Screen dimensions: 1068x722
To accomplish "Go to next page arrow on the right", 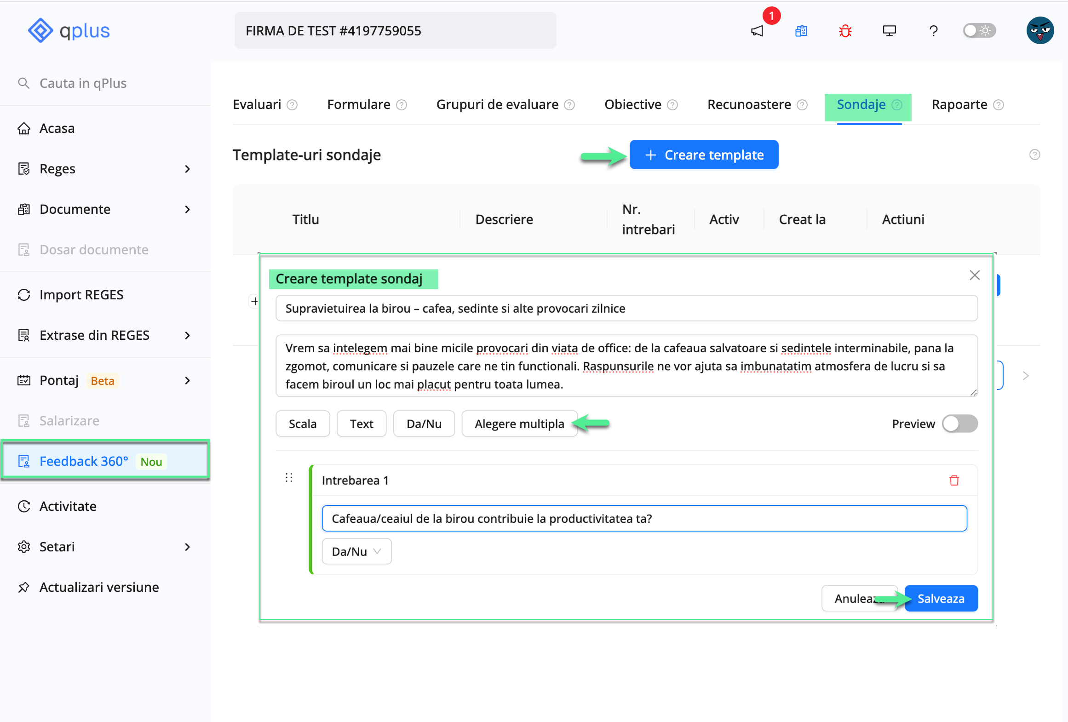I will tap(1026, 376).
